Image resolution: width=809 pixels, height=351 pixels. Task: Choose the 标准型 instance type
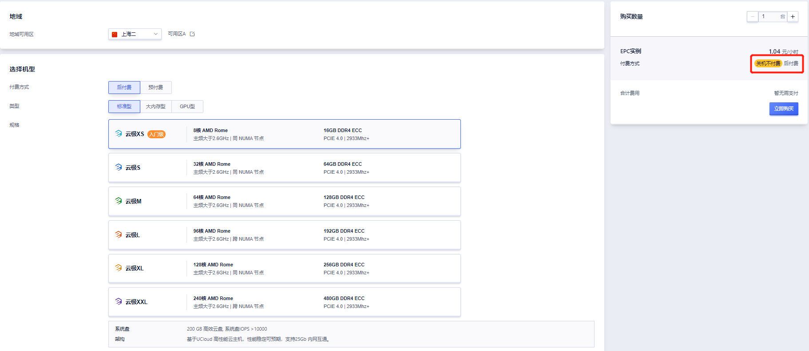click(x=124, y=106)
